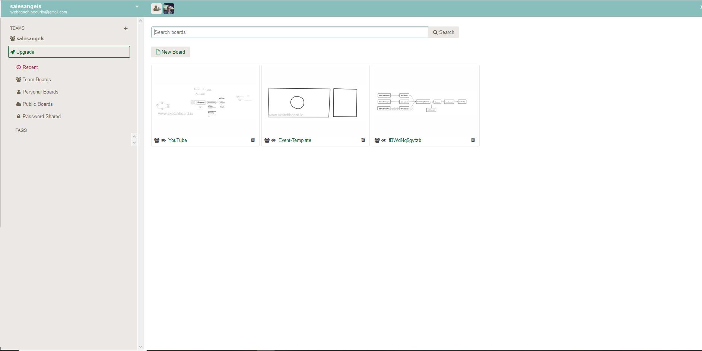Click the Search button
This screenshot has width=702, height=351.
tap(444, 32)
